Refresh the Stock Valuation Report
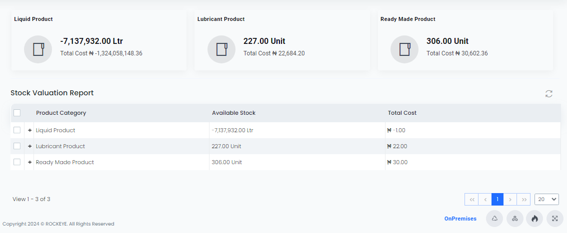Screen dimensions: 567x233 (548, 94)
